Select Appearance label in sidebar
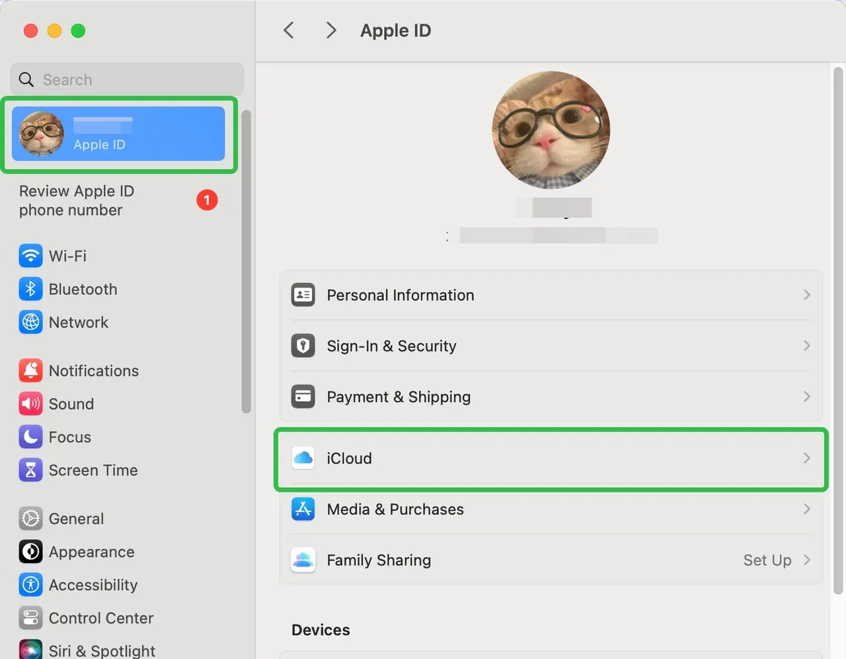Viewport: 846px width, 659px height. [91, 552]
